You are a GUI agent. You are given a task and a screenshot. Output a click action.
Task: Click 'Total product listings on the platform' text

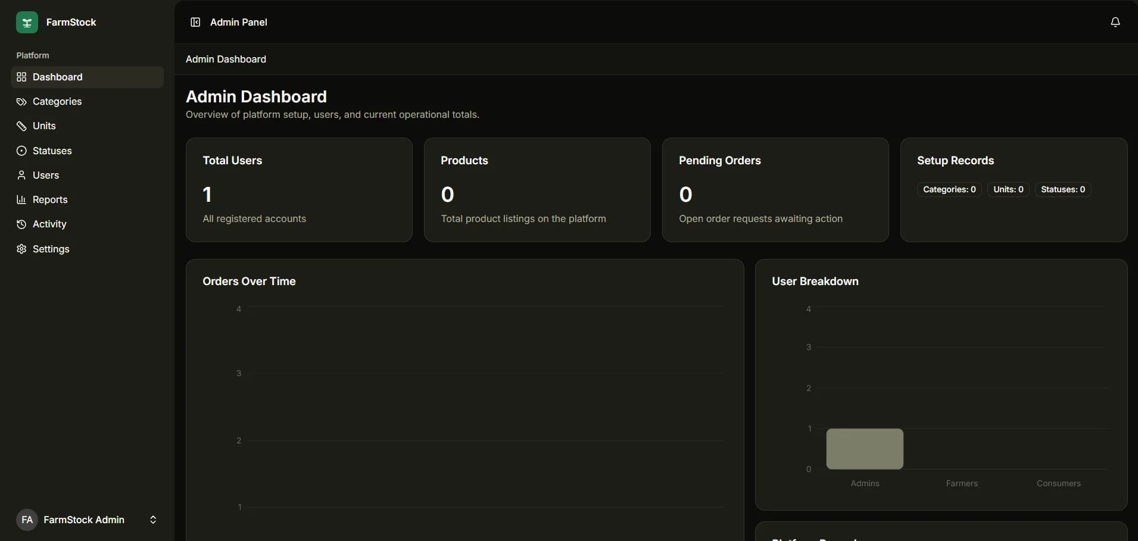tap(523, 218)
